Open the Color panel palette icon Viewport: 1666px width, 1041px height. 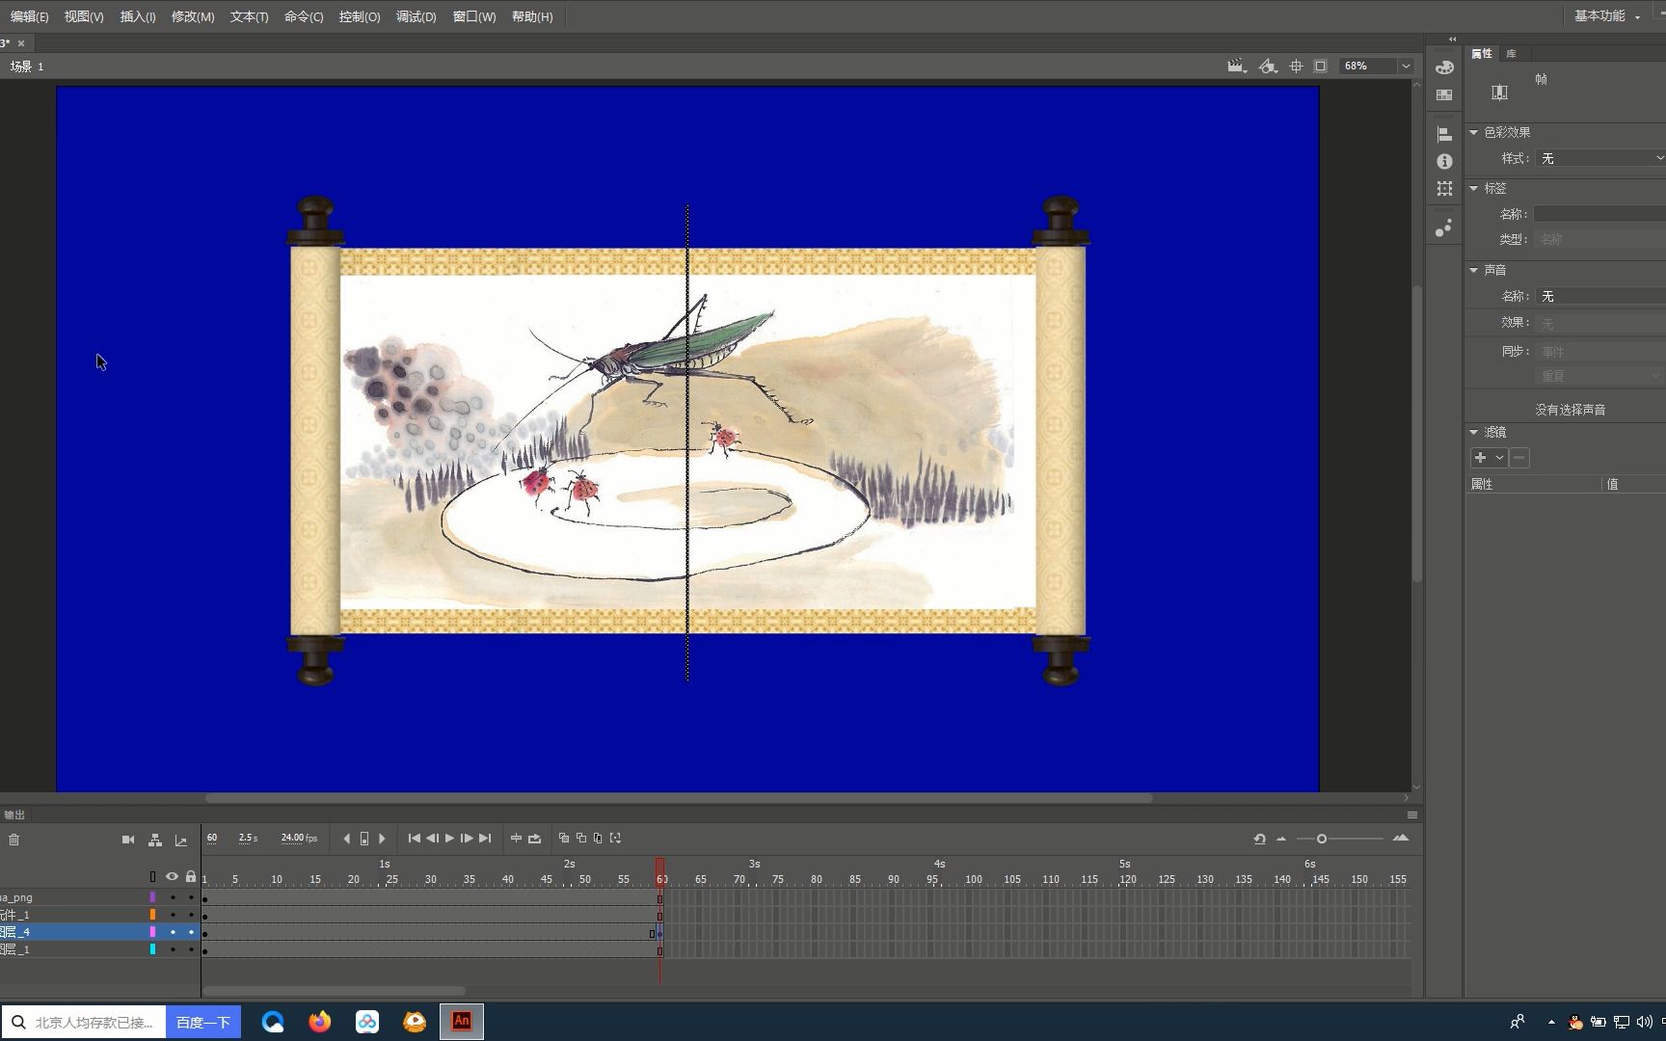(1444, 67)
